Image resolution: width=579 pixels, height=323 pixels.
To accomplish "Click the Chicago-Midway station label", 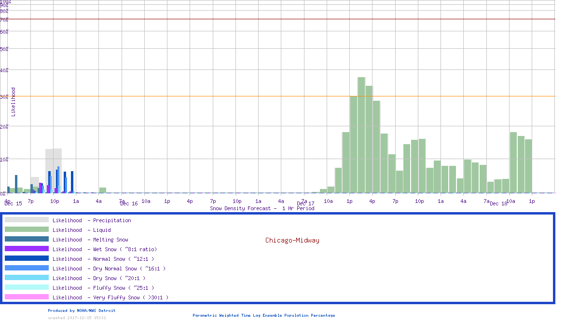I will click(292, 240).
